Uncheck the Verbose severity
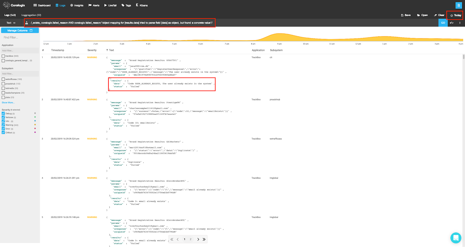The image size is (465, 247). coord(3,117)
